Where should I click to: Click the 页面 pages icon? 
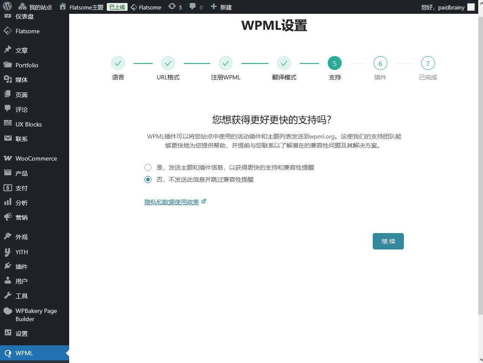[8, 94]
